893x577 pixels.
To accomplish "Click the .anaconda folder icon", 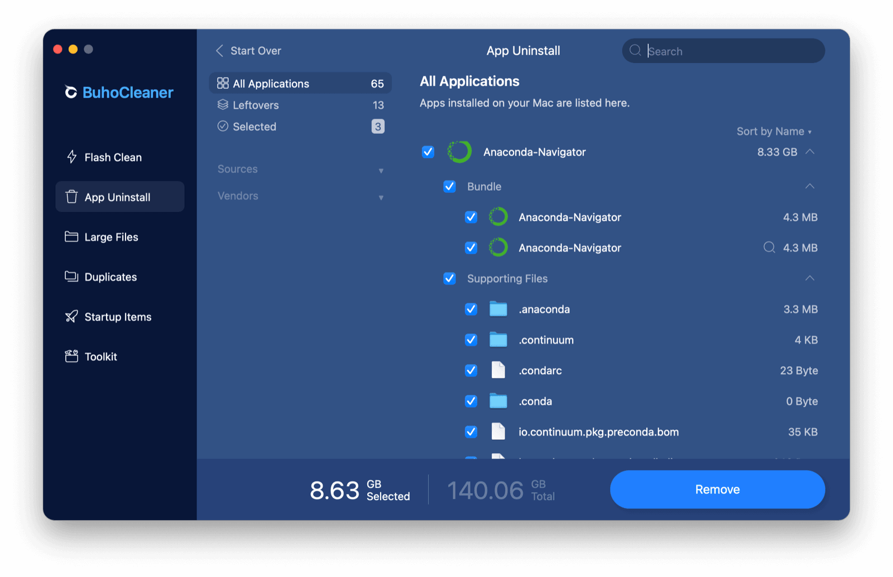I will (498, 309).
